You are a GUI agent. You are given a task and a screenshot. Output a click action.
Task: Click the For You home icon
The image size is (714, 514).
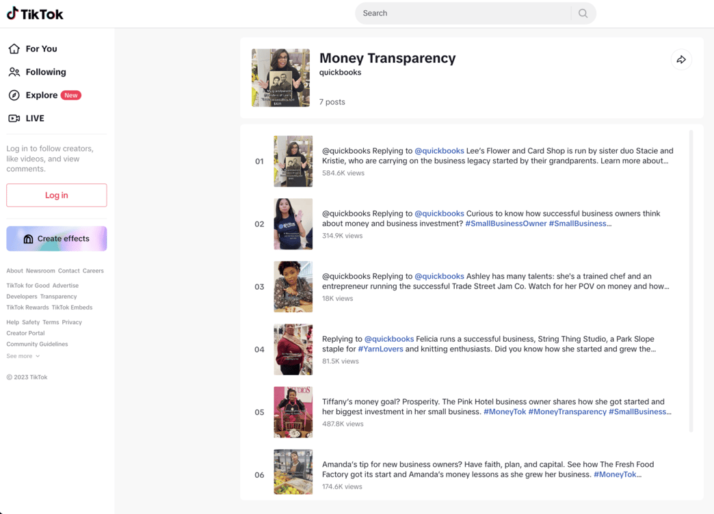tap(14, 49)
